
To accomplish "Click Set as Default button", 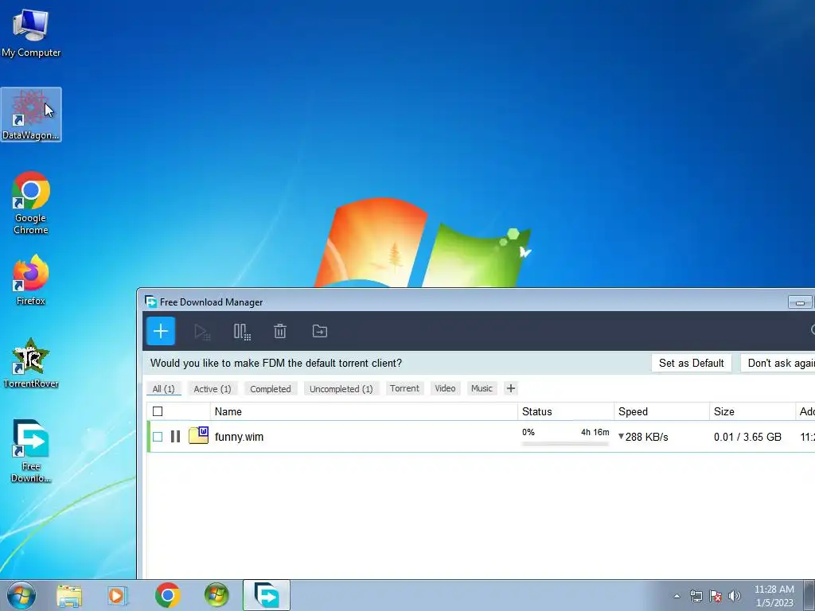I will pos(692,363).
